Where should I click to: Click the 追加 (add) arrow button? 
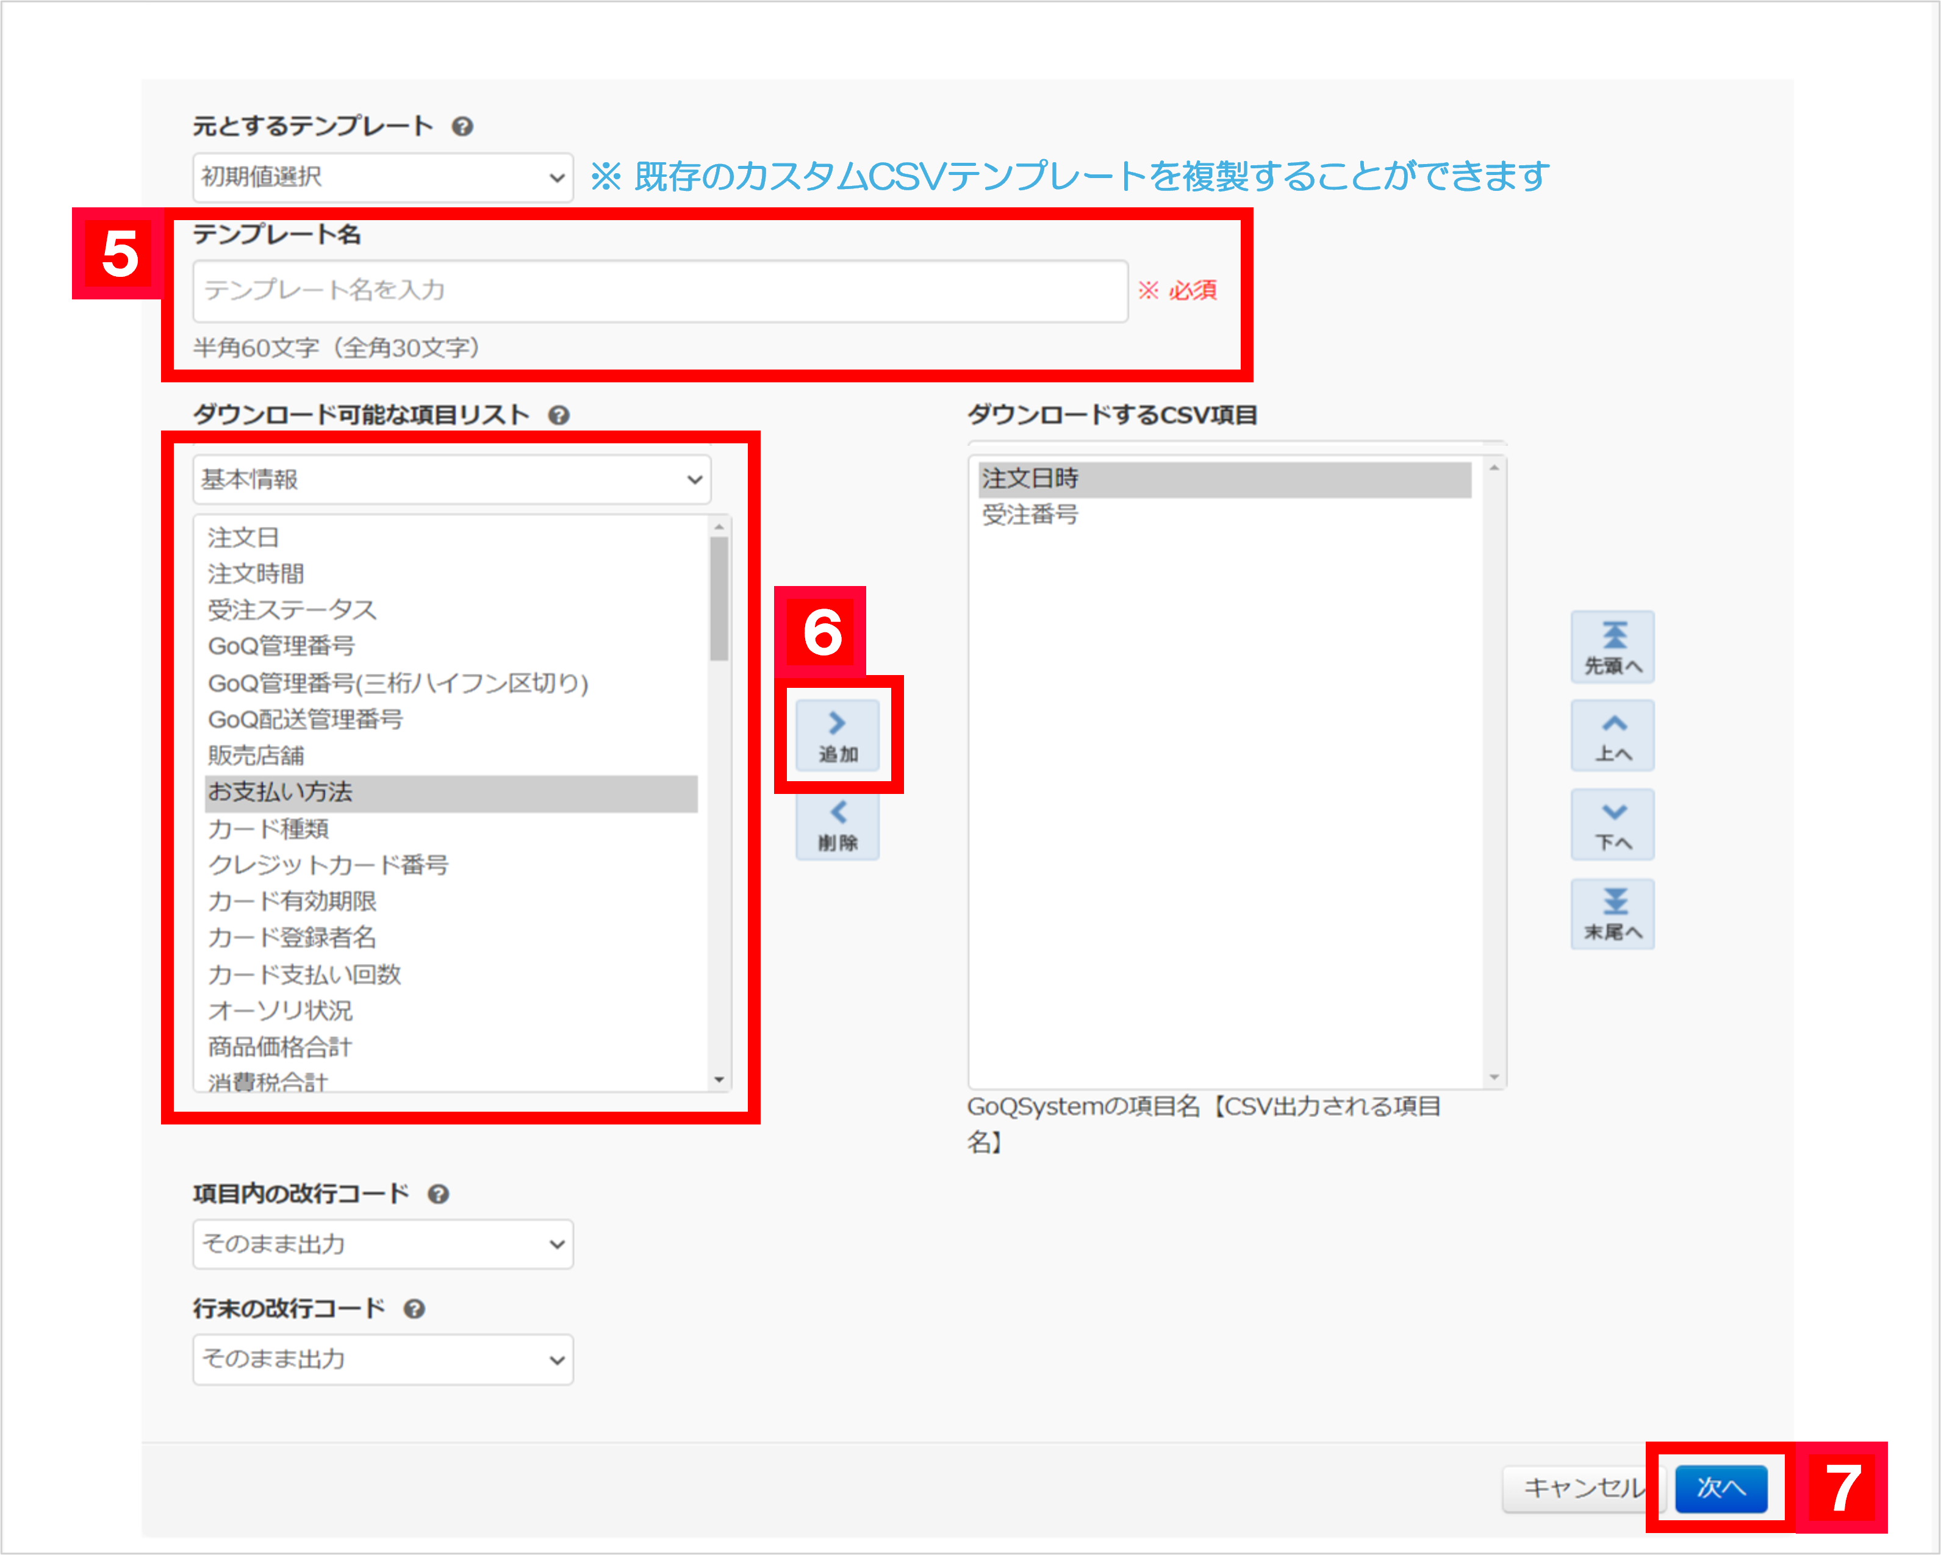(838, 734)
